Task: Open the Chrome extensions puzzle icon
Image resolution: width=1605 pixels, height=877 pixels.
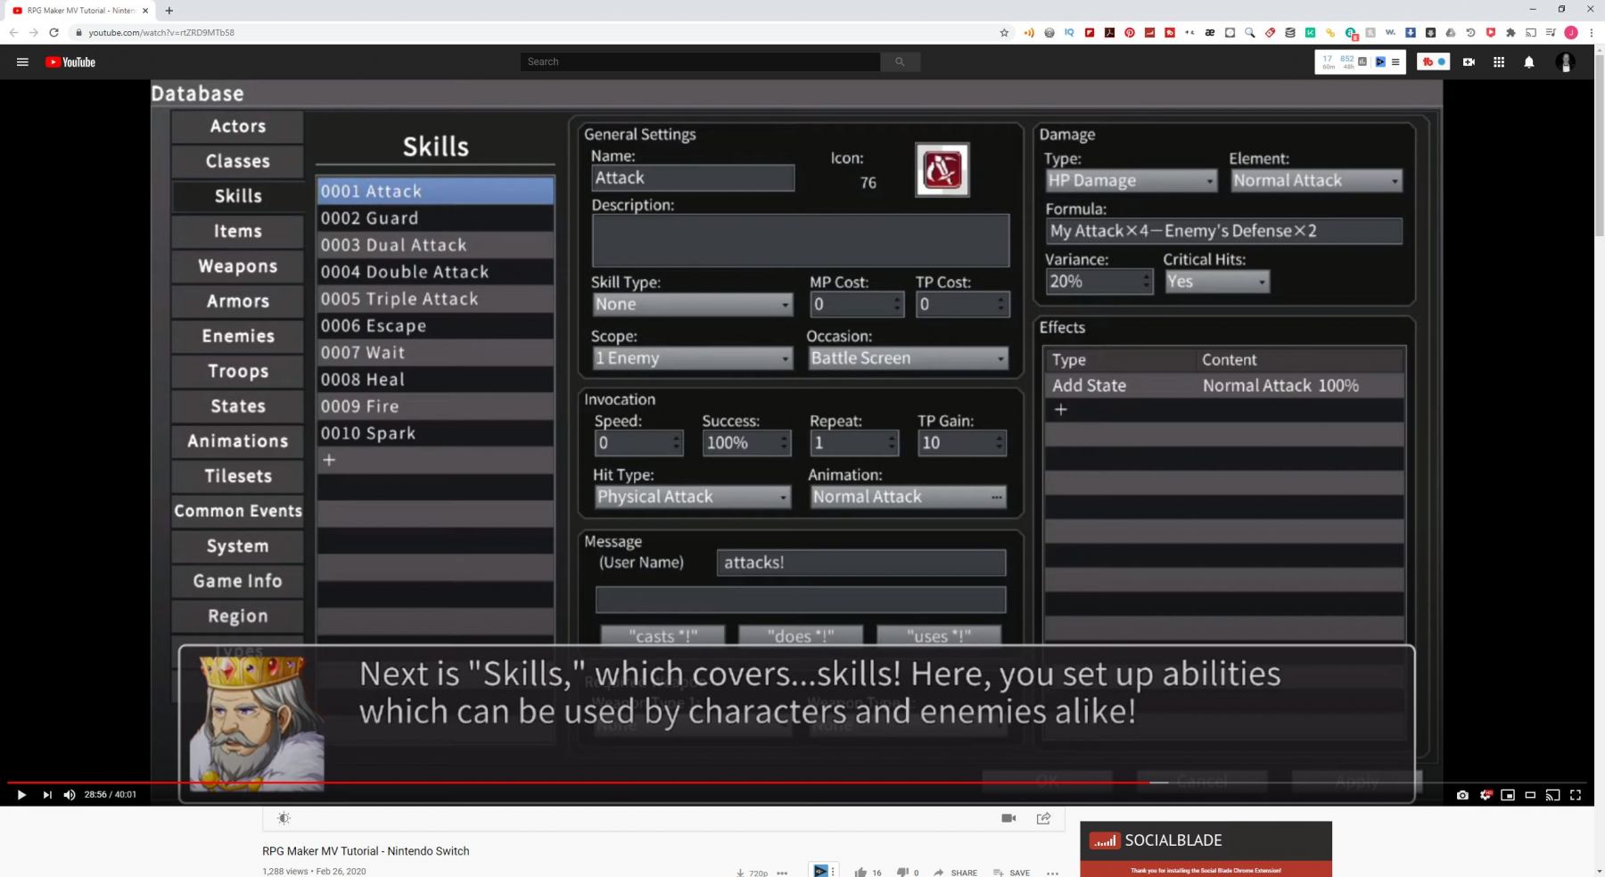Action: [x=1510, y=32]
